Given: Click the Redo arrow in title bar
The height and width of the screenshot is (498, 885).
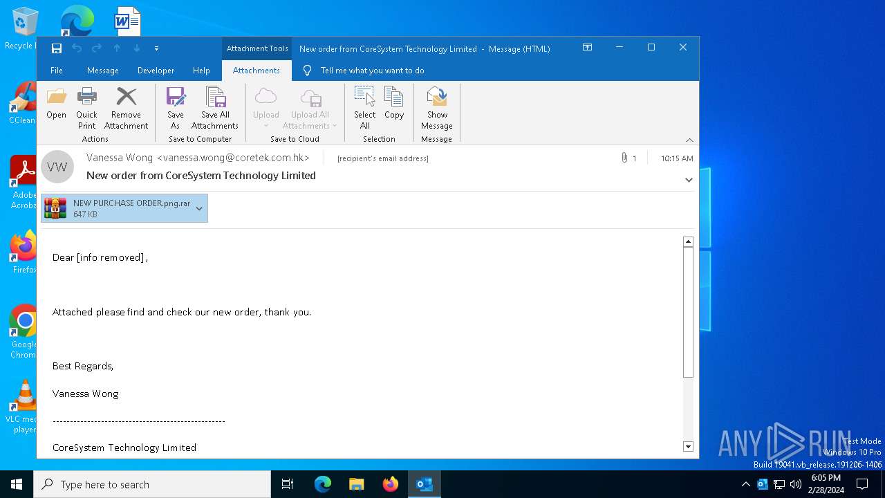Looking at the screenshot, I should coord(97,48).
